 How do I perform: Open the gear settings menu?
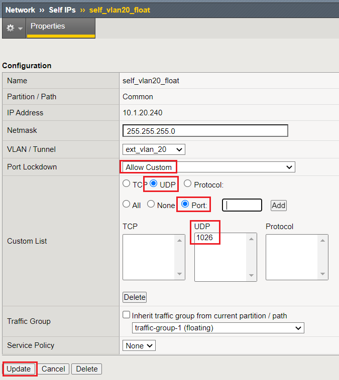(14, 28)
